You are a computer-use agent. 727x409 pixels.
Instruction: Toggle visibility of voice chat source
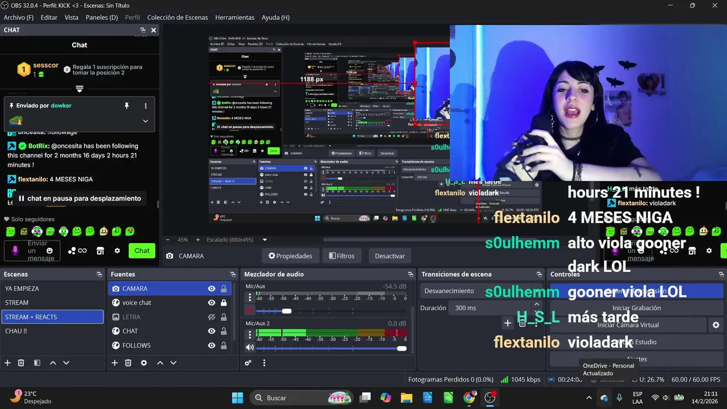coord(211,303)
